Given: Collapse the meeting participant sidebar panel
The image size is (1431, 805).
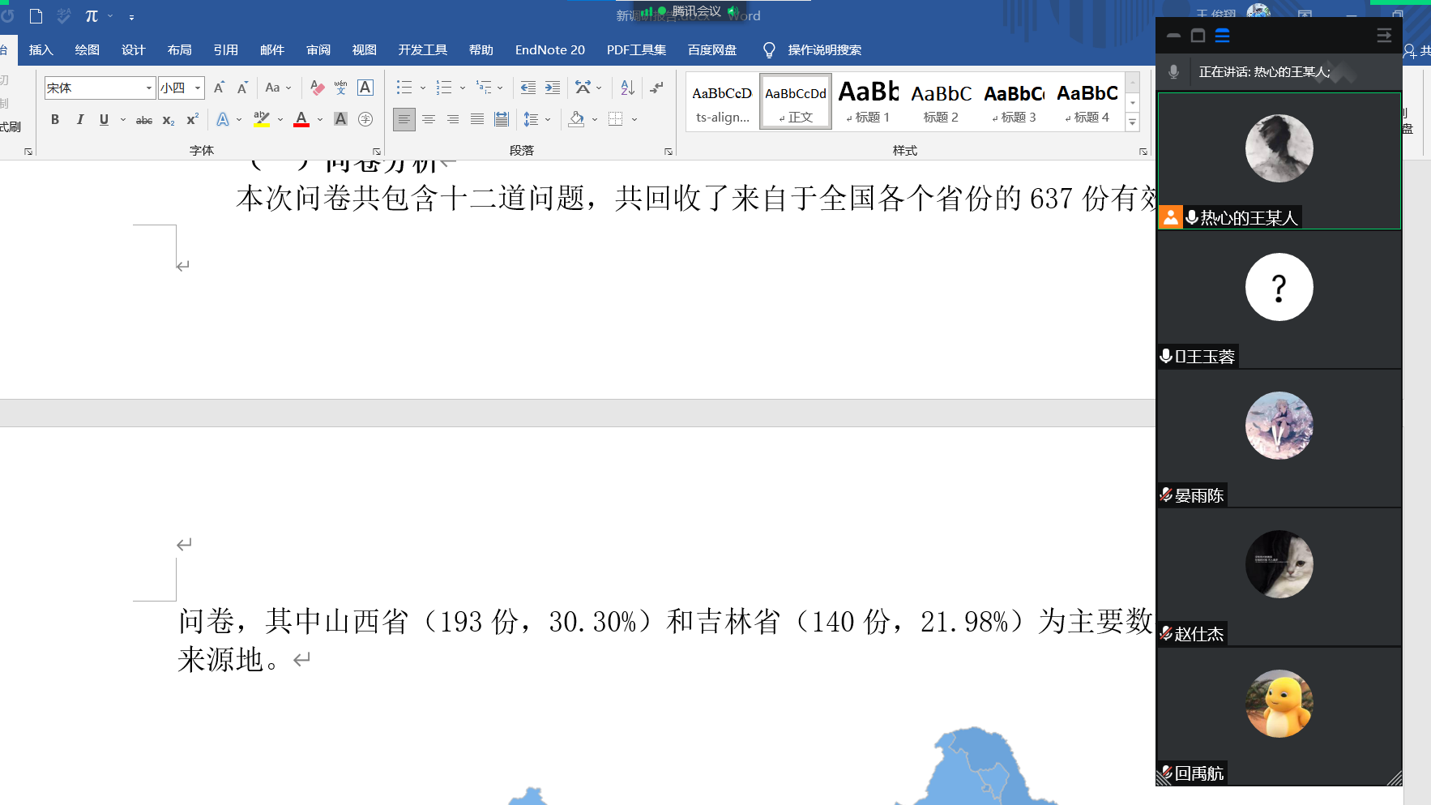Looking at the screenshot, I should (x=1384, y=36).
